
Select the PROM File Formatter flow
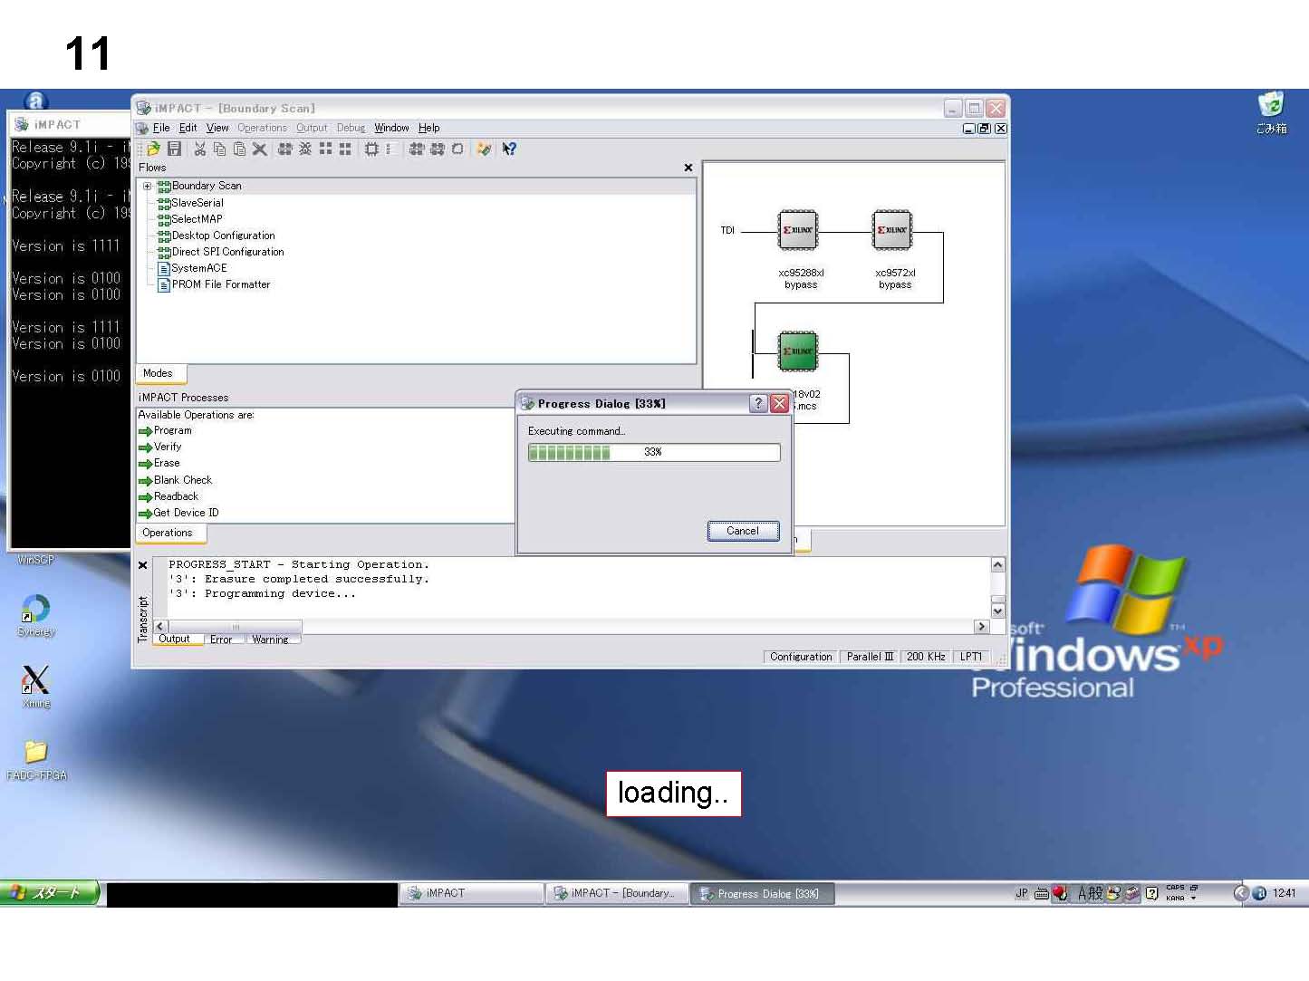(221, 284)
